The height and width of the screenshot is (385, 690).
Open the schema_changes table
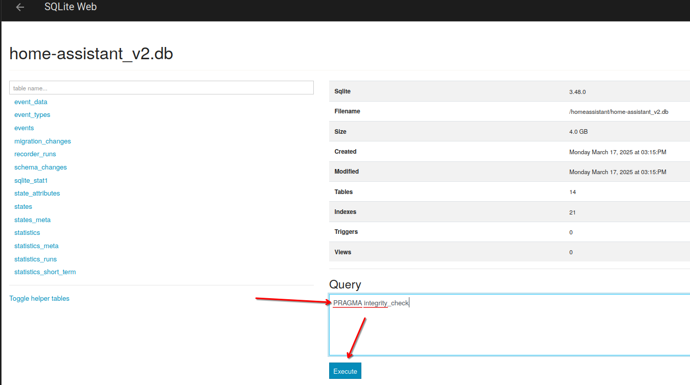pos(40,167)
